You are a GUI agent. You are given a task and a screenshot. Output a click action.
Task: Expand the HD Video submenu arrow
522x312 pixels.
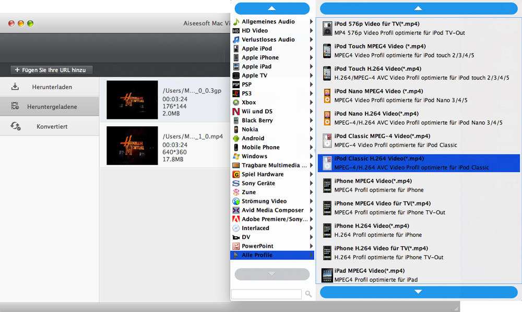311,31
